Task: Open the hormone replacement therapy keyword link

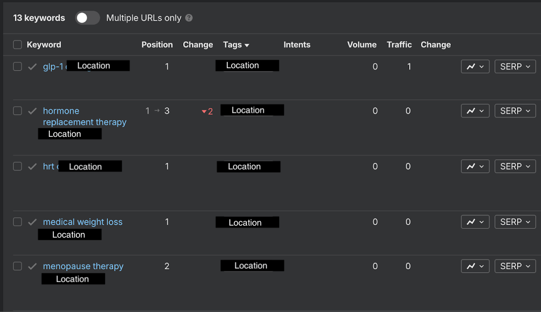Action: pos(84,117)
